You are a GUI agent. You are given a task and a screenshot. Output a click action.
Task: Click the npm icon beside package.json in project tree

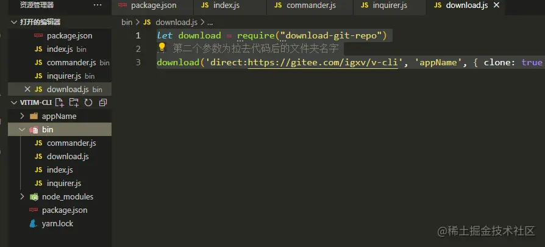tap(34, 210)
